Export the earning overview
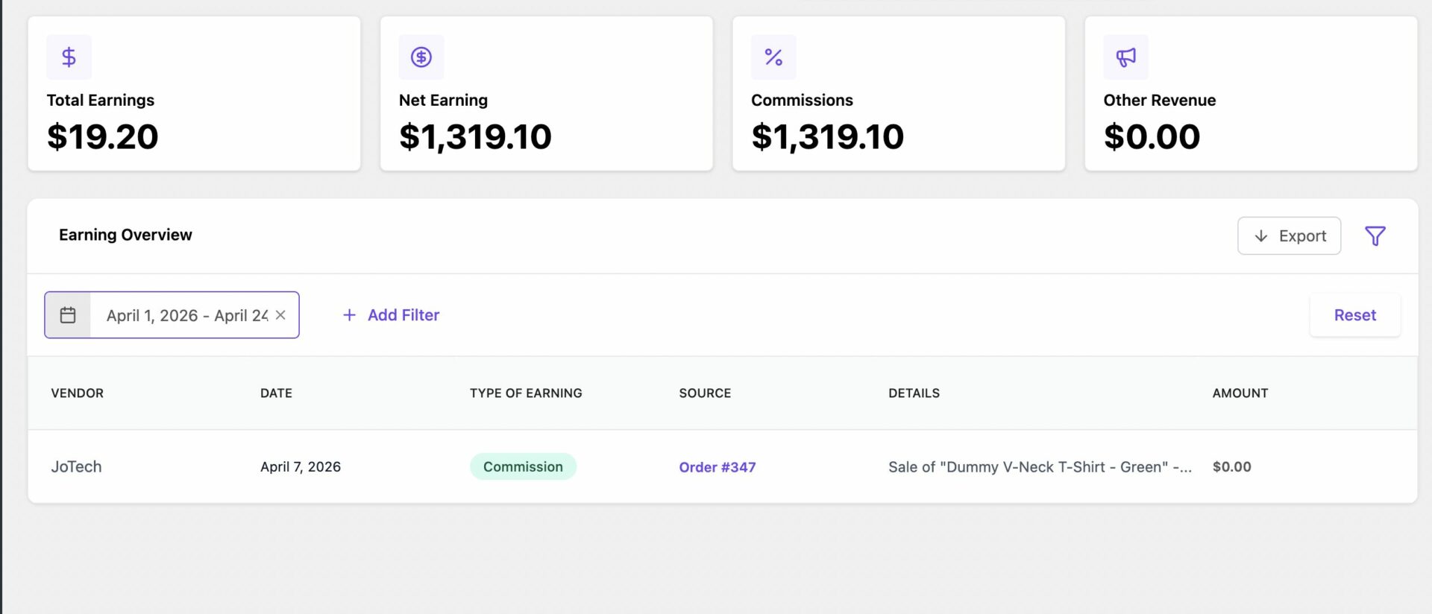The height and width of the screenshot is (614, 1432). click(1289, 236)
